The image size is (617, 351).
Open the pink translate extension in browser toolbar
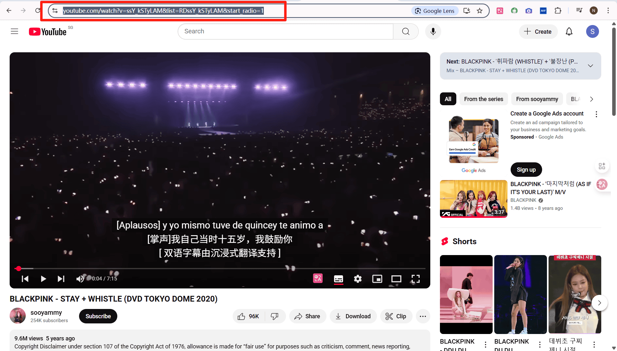point(500,11)
